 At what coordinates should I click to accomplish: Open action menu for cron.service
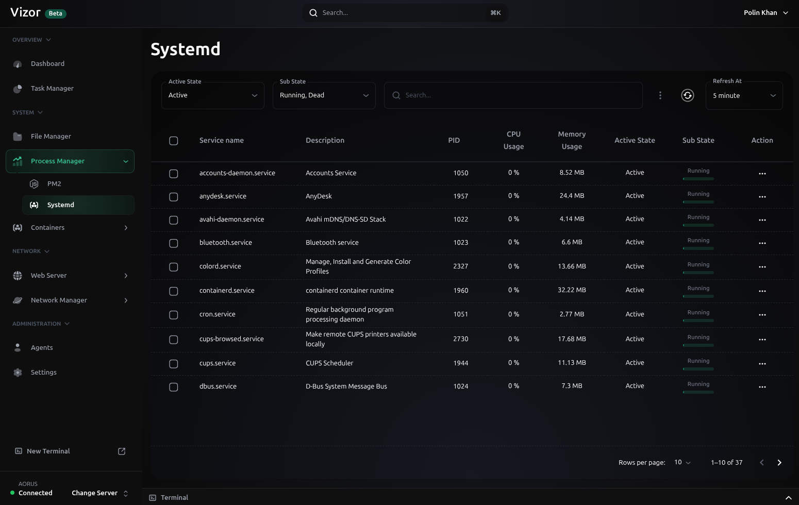[x=762, y=315]
